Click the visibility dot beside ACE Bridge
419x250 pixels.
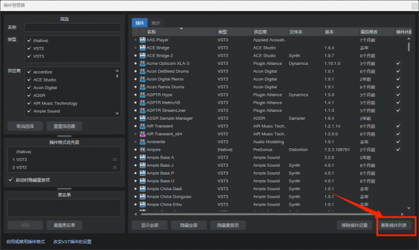point(136,48)
